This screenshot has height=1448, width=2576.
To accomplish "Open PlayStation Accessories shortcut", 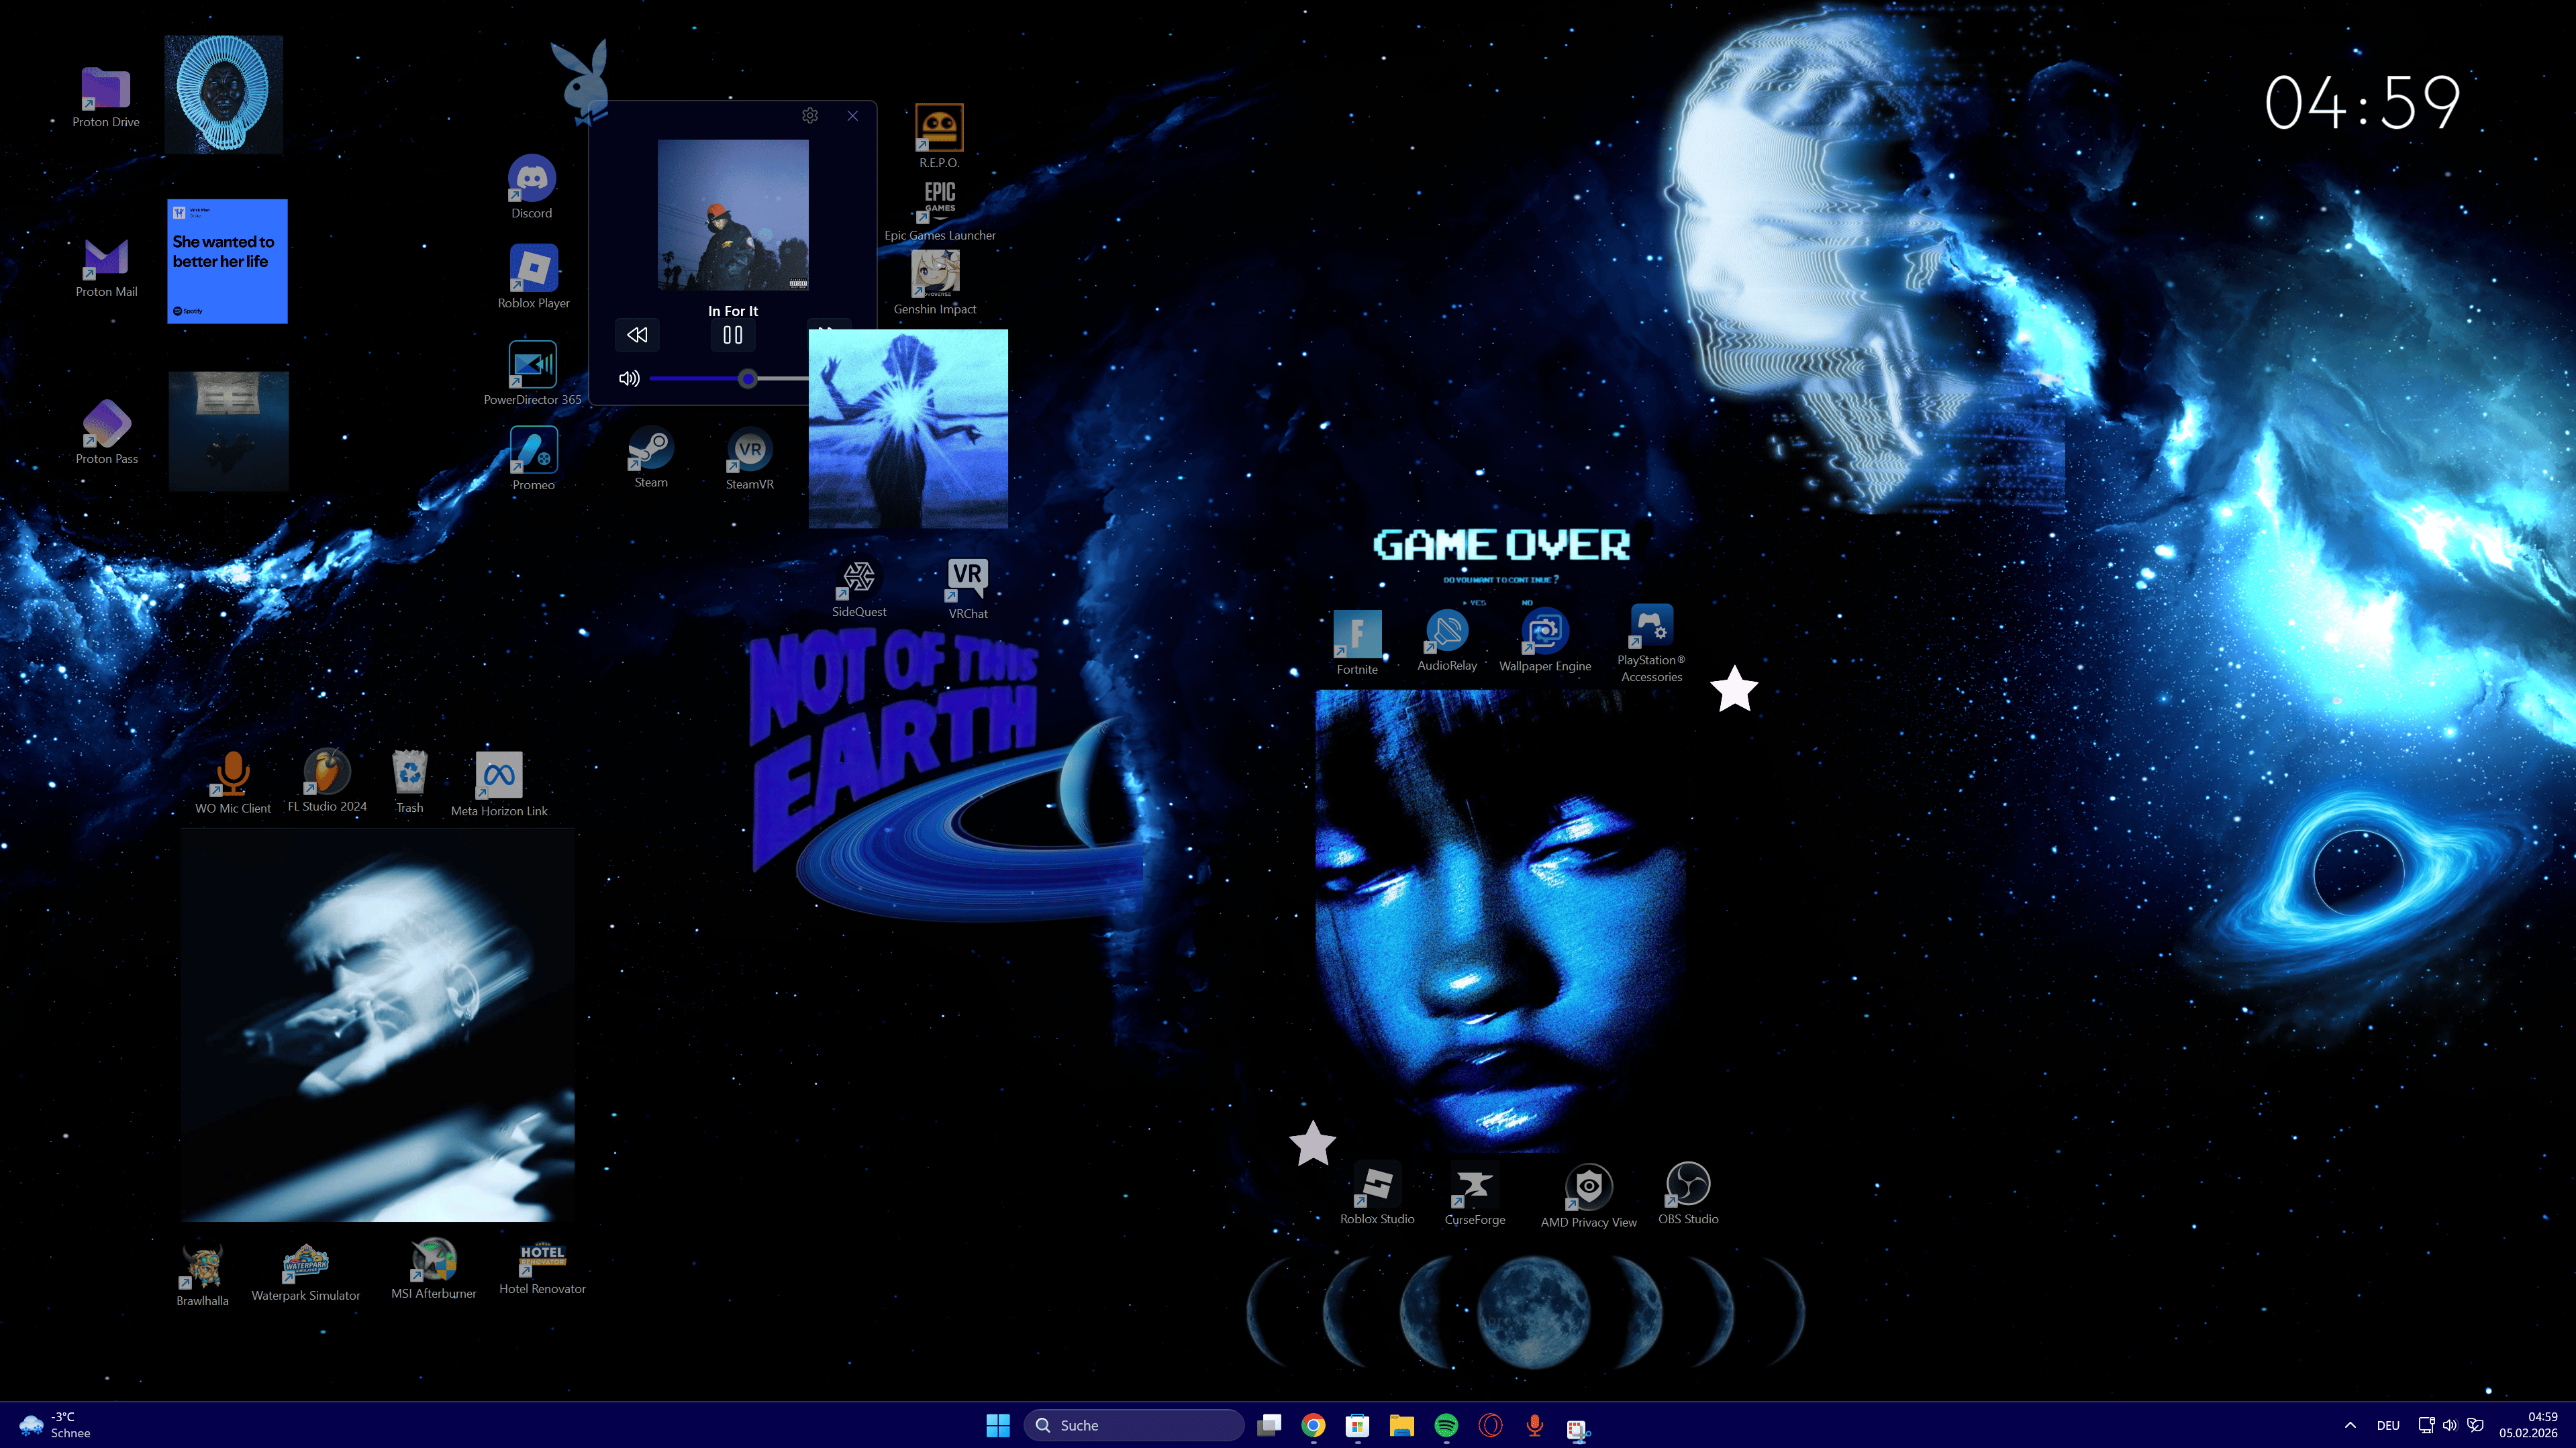I will click(x=1651, y=644).
